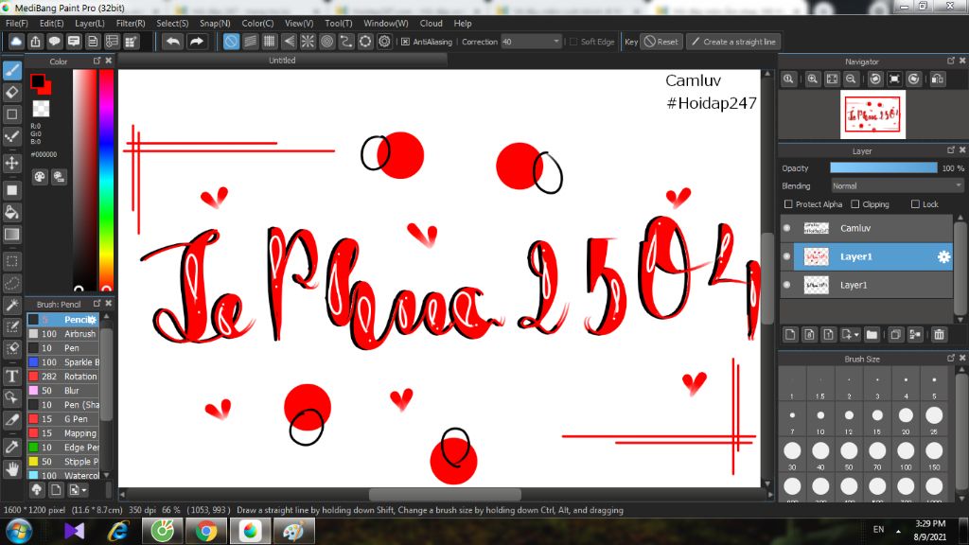Pop out the Color panel
Image resolution: width=969 pixels, height=545 pixels.
point(97,61)
